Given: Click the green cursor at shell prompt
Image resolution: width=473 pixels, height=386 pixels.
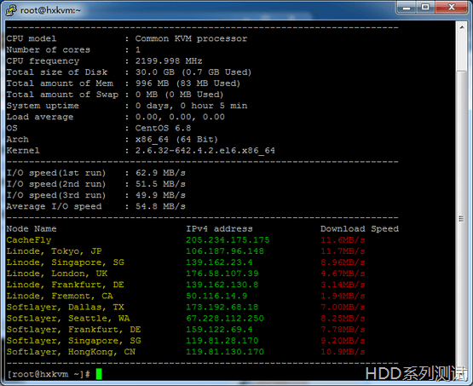Looking at the screenshot, I should 99,374.
